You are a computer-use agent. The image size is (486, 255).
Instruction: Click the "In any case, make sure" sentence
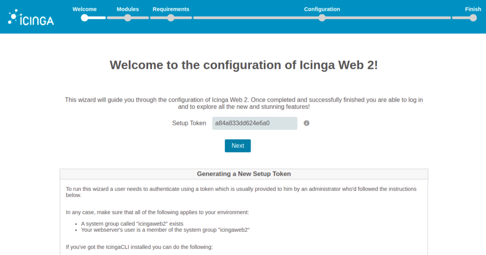click(157, 213)
